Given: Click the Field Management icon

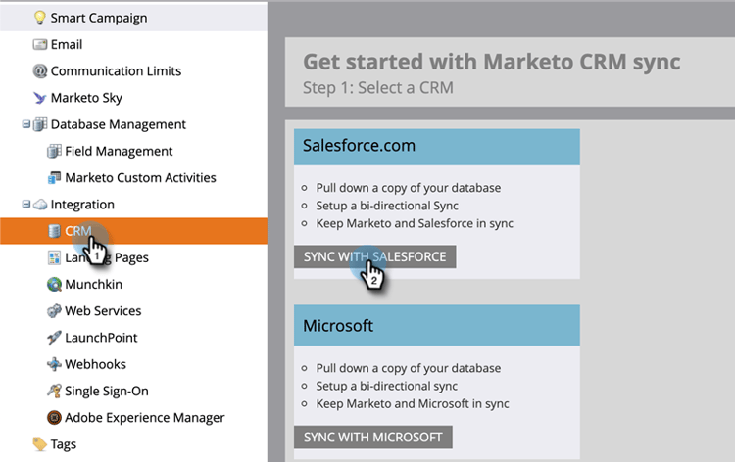Looking at the screenshot, I should pos(55,152).
